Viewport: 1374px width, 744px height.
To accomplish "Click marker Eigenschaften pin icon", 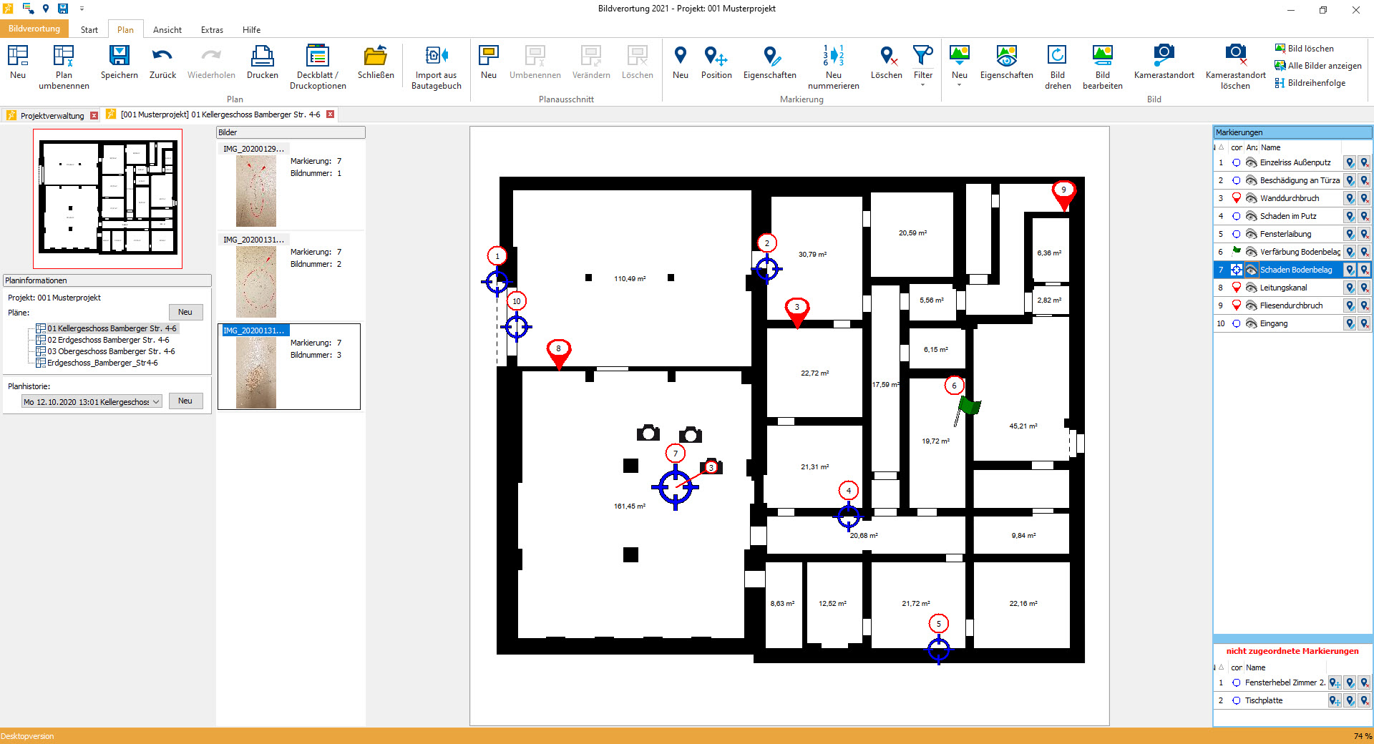I will click(x=769, y=57).
